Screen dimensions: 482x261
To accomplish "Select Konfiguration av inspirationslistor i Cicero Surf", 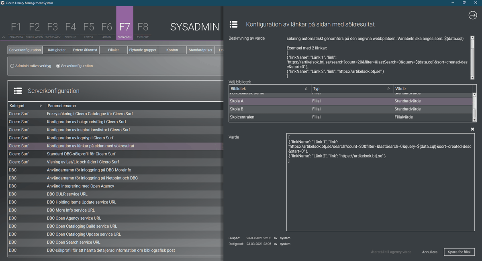I will coord(115,130).
